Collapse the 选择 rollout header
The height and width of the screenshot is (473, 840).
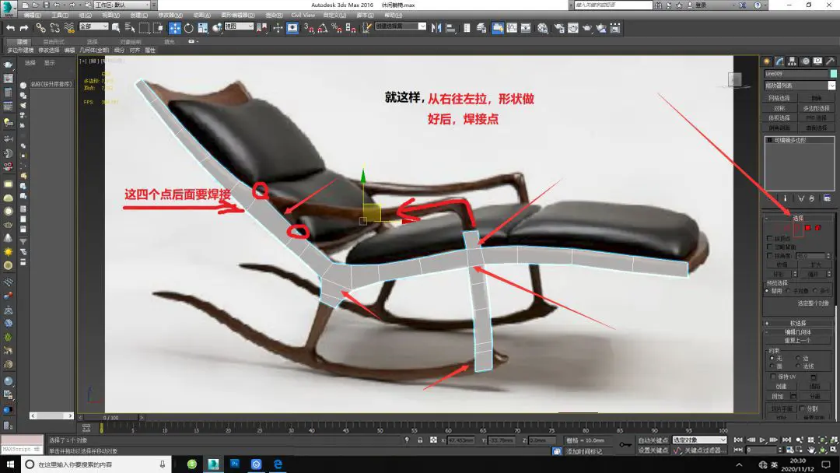click(798, 218)
